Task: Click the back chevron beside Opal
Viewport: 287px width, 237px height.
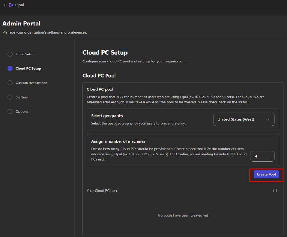Action: click(x=5, y=5)
